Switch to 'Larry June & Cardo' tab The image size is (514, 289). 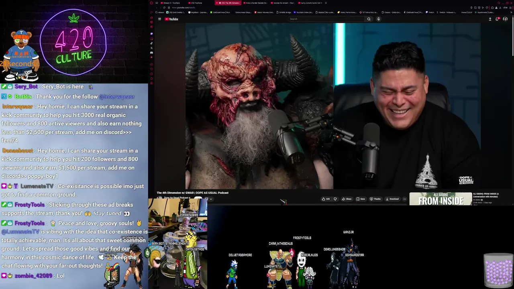[x=310, y=3]
